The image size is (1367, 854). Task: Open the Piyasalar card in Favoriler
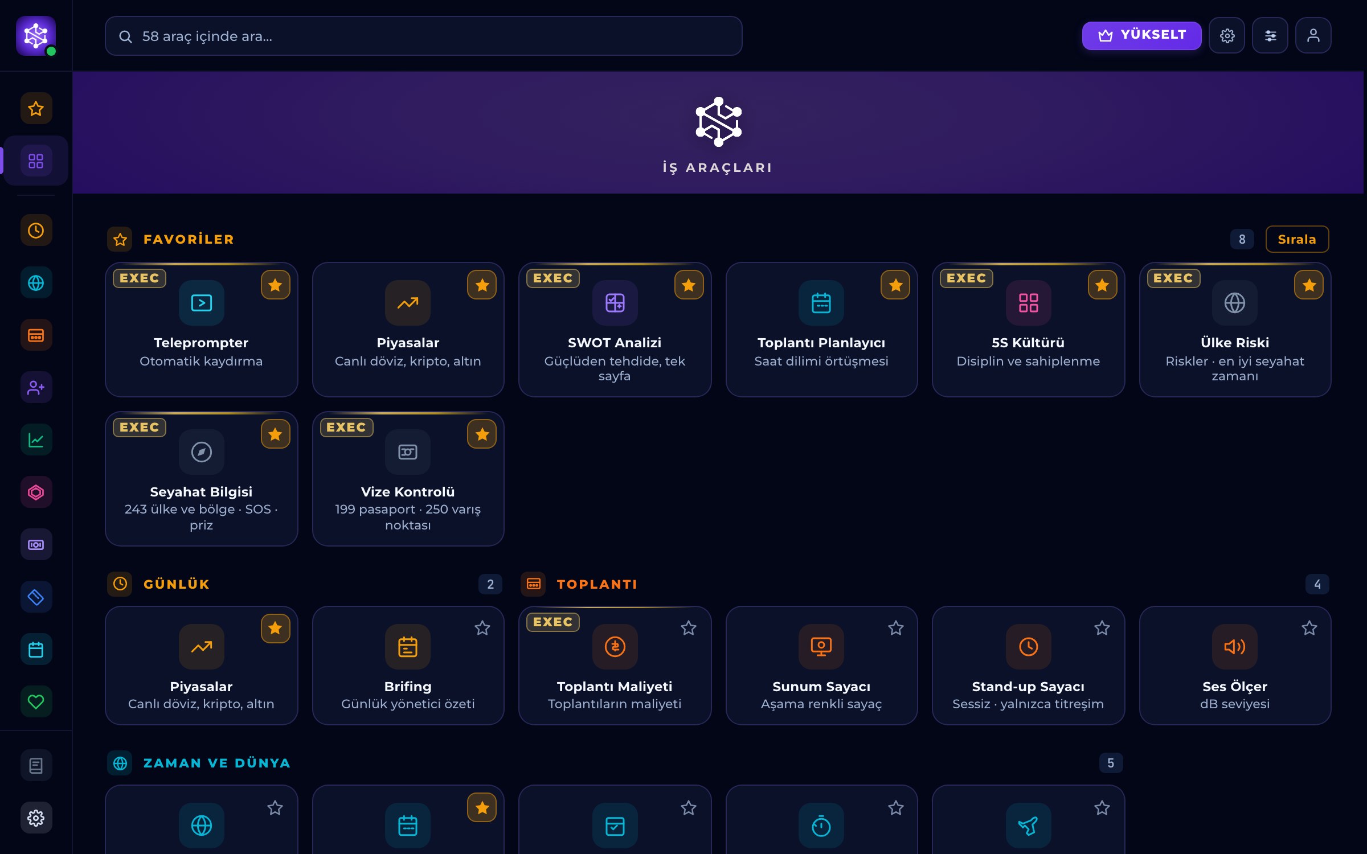coord(408,330)
